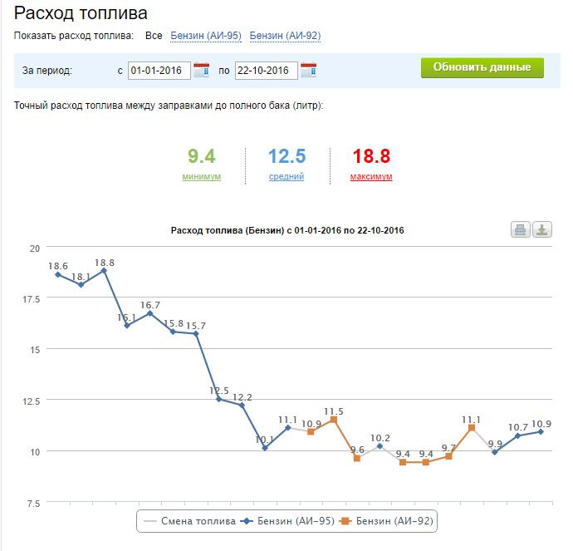The height and width of the screenshot is (551, 573).
Task: Open the end date calendar picker
Action: pos(309,71)
